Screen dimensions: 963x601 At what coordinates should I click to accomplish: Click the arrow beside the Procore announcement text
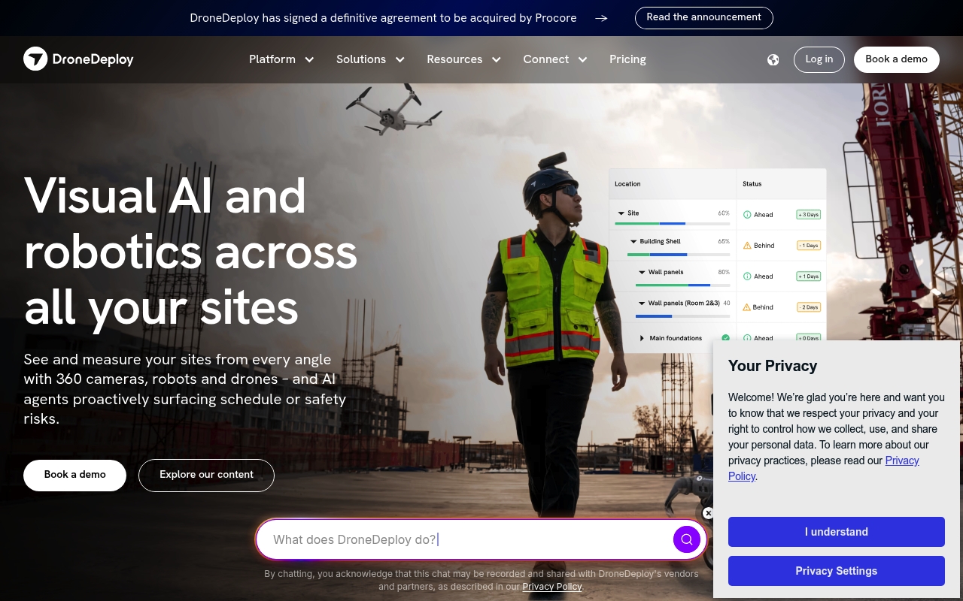601,18
